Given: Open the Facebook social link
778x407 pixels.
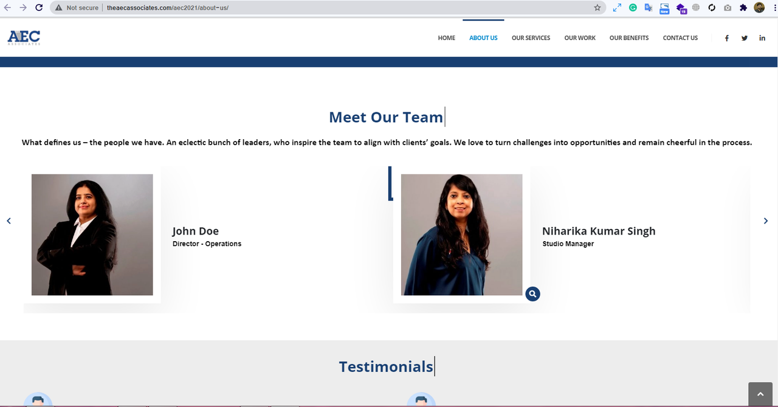Looking at the screenshot, I should point(726,38).
